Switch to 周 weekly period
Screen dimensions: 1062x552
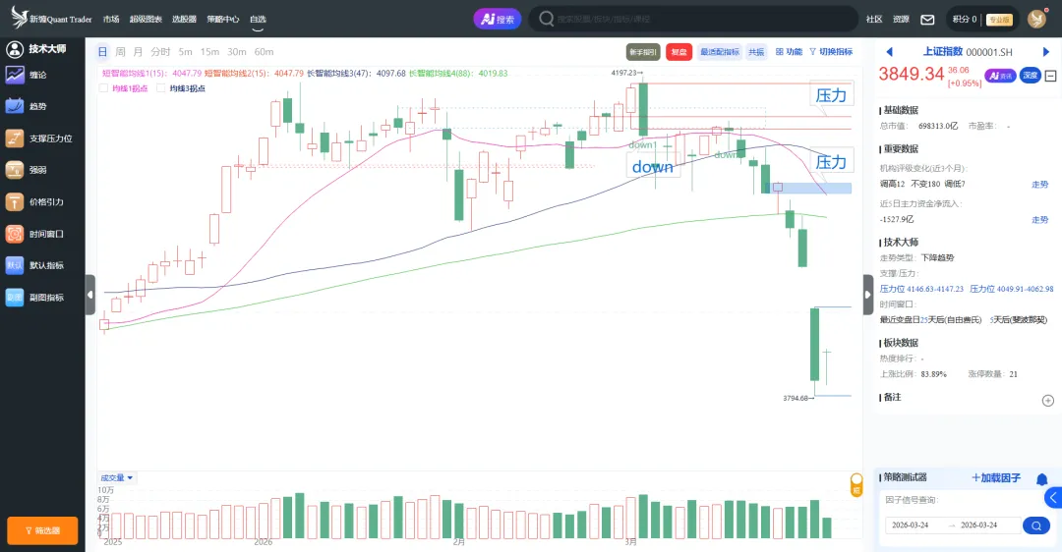[120, 51]
